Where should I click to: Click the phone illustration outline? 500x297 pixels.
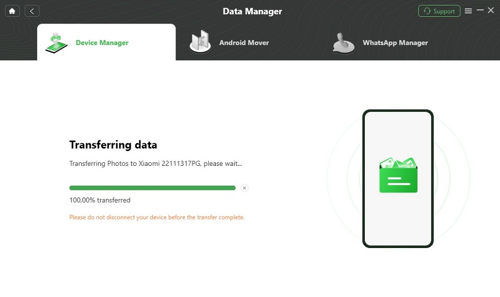363,179
